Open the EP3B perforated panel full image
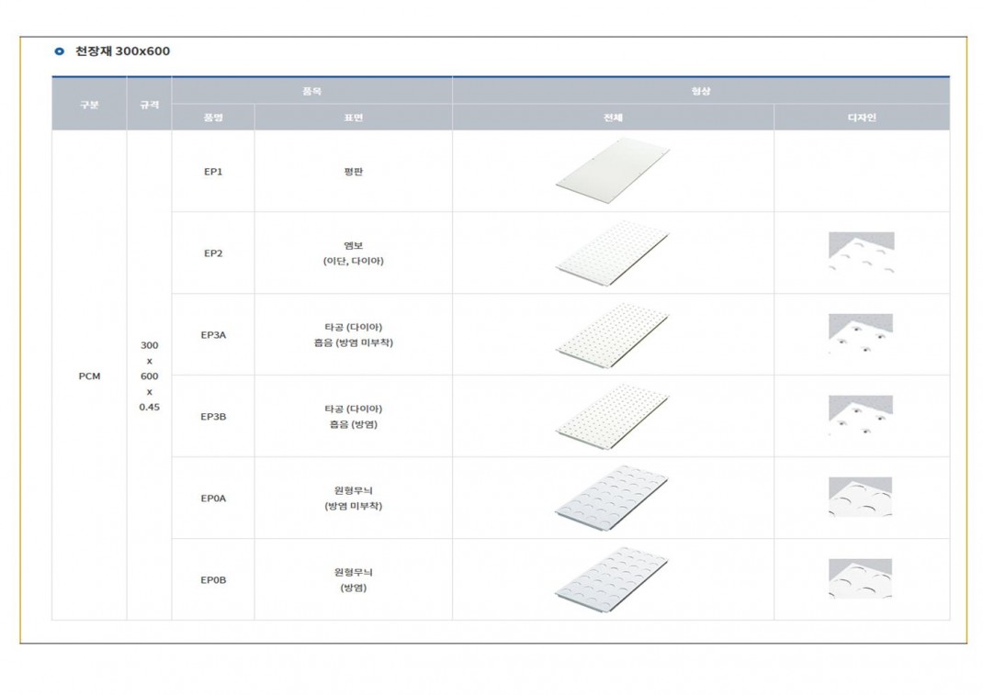 click(x=612, y=416)
